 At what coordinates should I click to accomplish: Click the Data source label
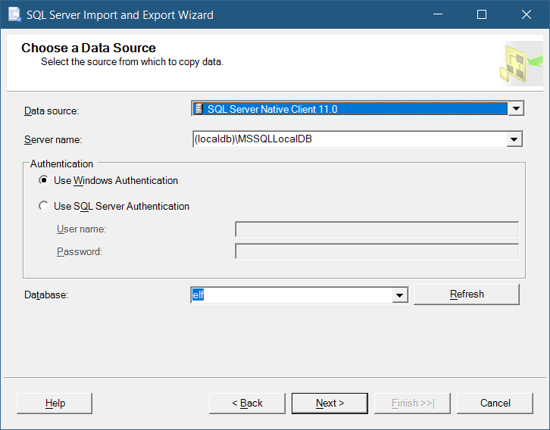click(52, 111)
